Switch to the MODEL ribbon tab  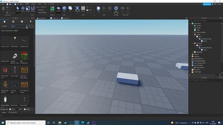[x=33, y=4]
